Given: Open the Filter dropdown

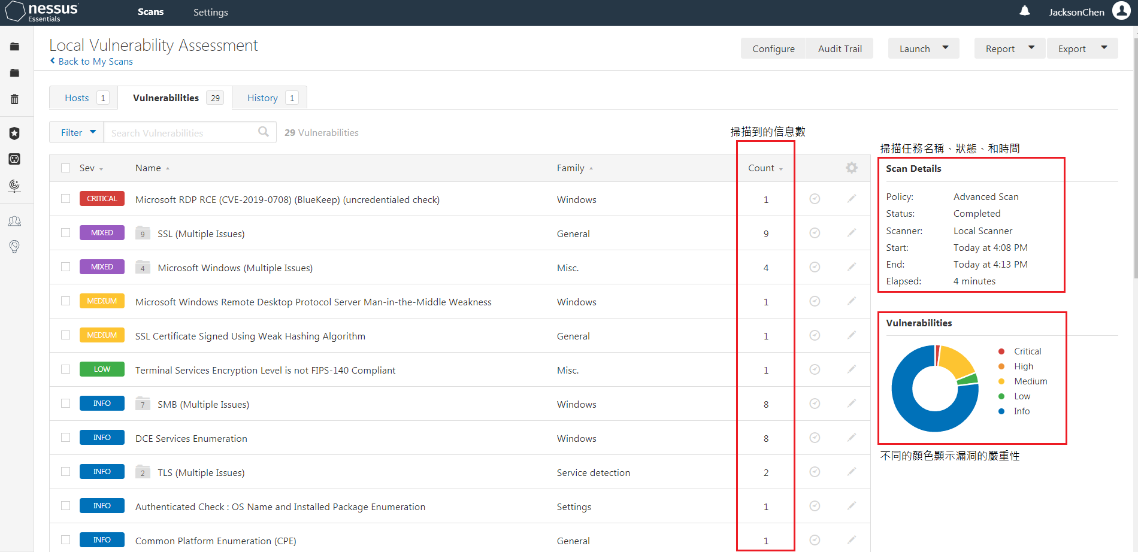Looking at the screenshot, I should click(77, 132).
